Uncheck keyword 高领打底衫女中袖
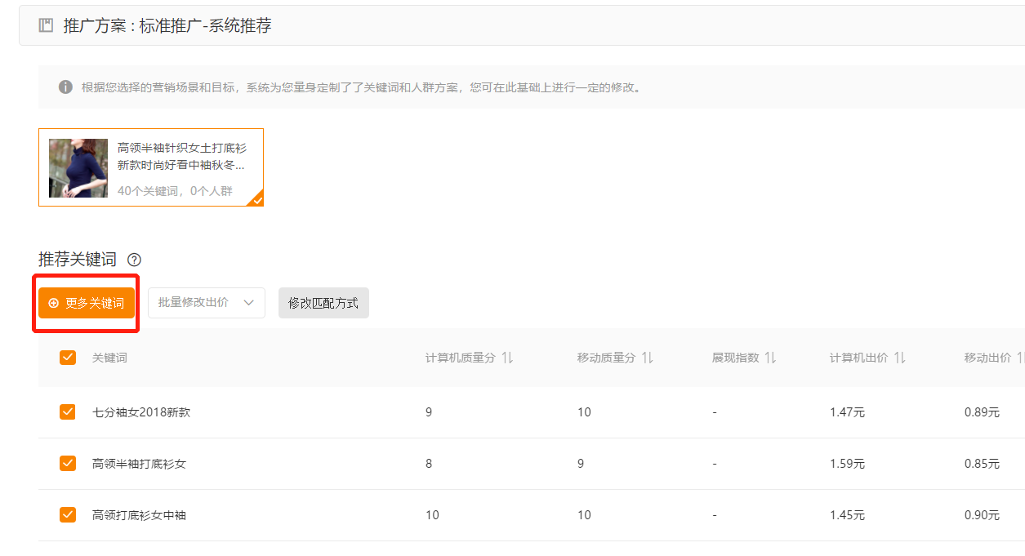 coord(68,515)
